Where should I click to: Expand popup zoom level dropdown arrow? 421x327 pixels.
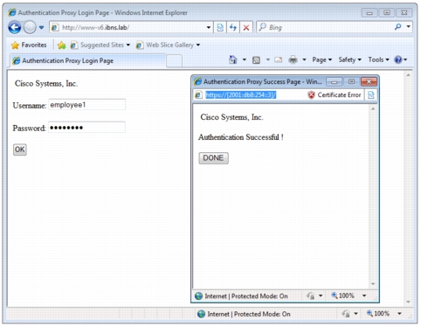click(x=364, y=296)
